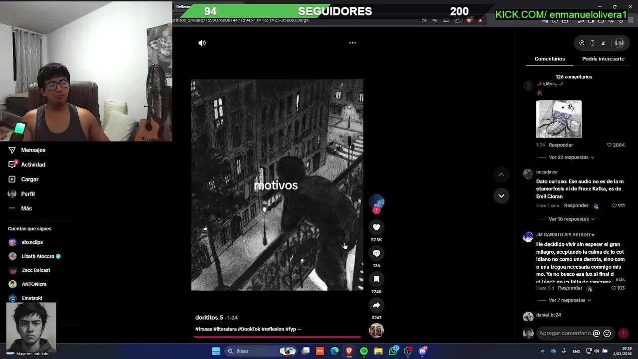Click the taskbar Buscar search box

tap(261, 351)
